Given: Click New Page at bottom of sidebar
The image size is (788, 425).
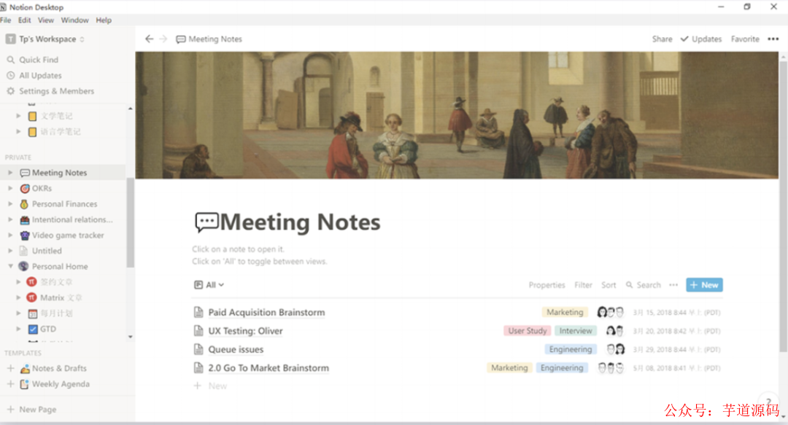Looking at the screenshot, I should click(x=31, y=410).
